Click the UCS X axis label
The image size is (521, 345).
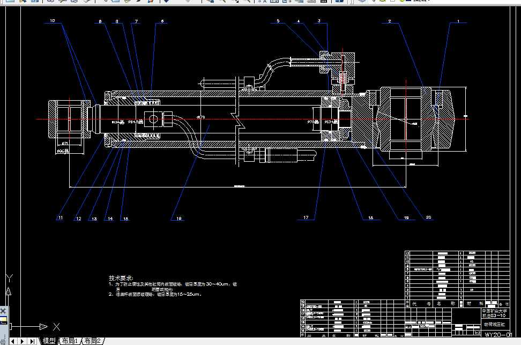56,327
